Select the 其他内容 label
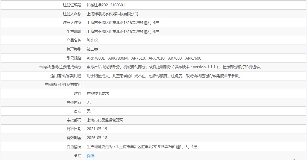Viewport: 307px width, 160px height. [x=74, y=102]
